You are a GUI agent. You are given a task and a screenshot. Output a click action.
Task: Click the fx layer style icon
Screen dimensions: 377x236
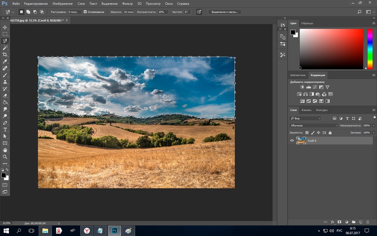[x=332, y=222]
